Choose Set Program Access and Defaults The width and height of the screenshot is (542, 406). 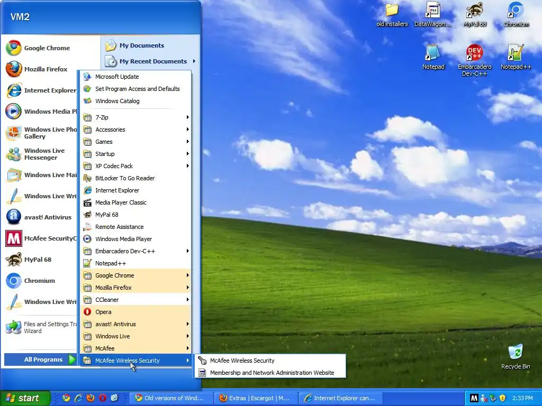click(x=136, y=89)
